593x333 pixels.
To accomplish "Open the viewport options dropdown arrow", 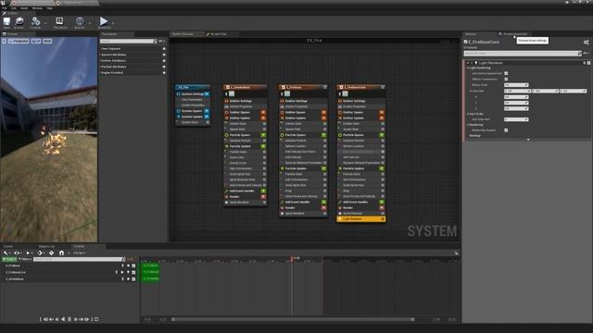I will click(4, 41).
